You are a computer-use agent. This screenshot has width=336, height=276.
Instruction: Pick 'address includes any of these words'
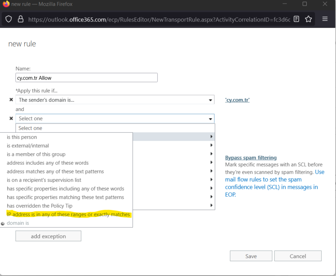point(48,163)
